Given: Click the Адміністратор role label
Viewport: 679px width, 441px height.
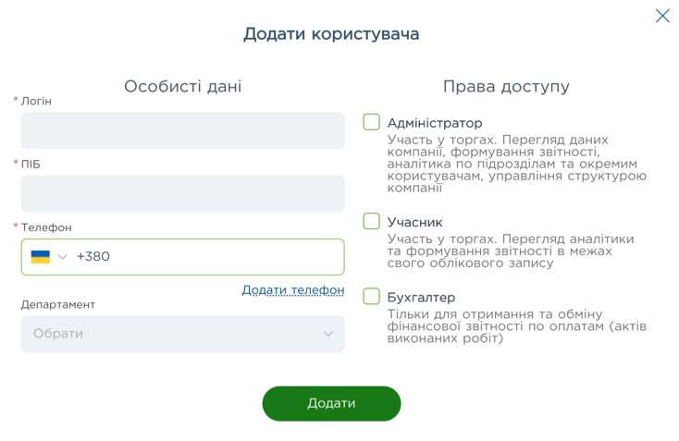Looking at the screenshot, I should 435,123.
